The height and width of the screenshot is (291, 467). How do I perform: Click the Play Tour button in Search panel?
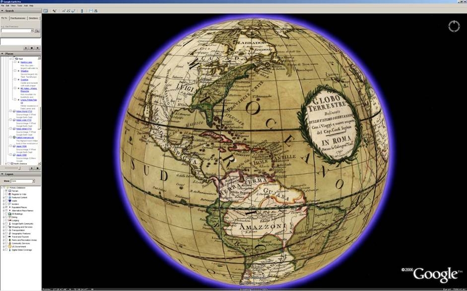click(x=27, y=48)
